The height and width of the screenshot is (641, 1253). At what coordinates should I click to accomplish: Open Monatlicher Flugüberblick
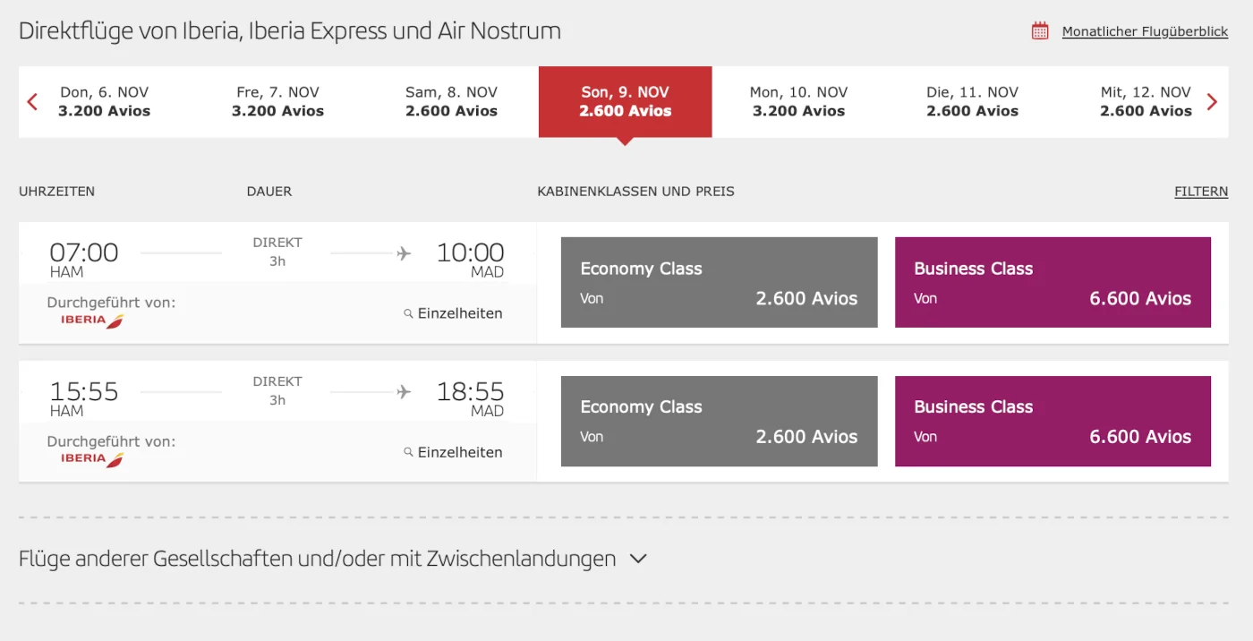tap(1145, 30)
